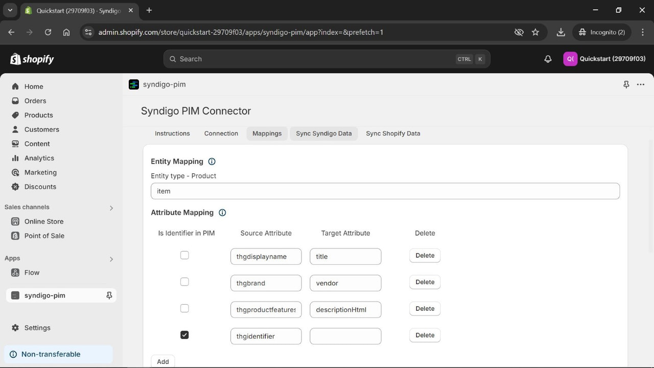Screen dimensions: 654x368
Task: Open the Sync Shopify Data tab
Action: (x=393, y=133)
